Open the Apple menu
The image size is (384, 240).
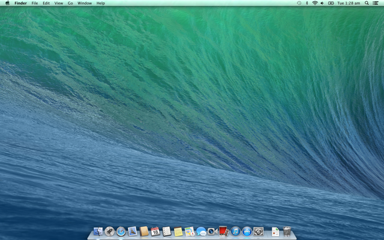pyautogui.click(x=7, y=3)
